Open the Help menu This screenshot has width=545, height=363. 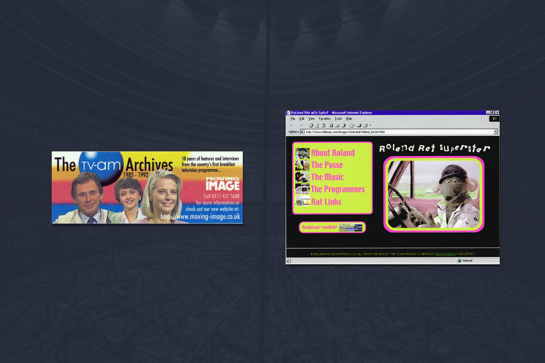coord(349,119)
